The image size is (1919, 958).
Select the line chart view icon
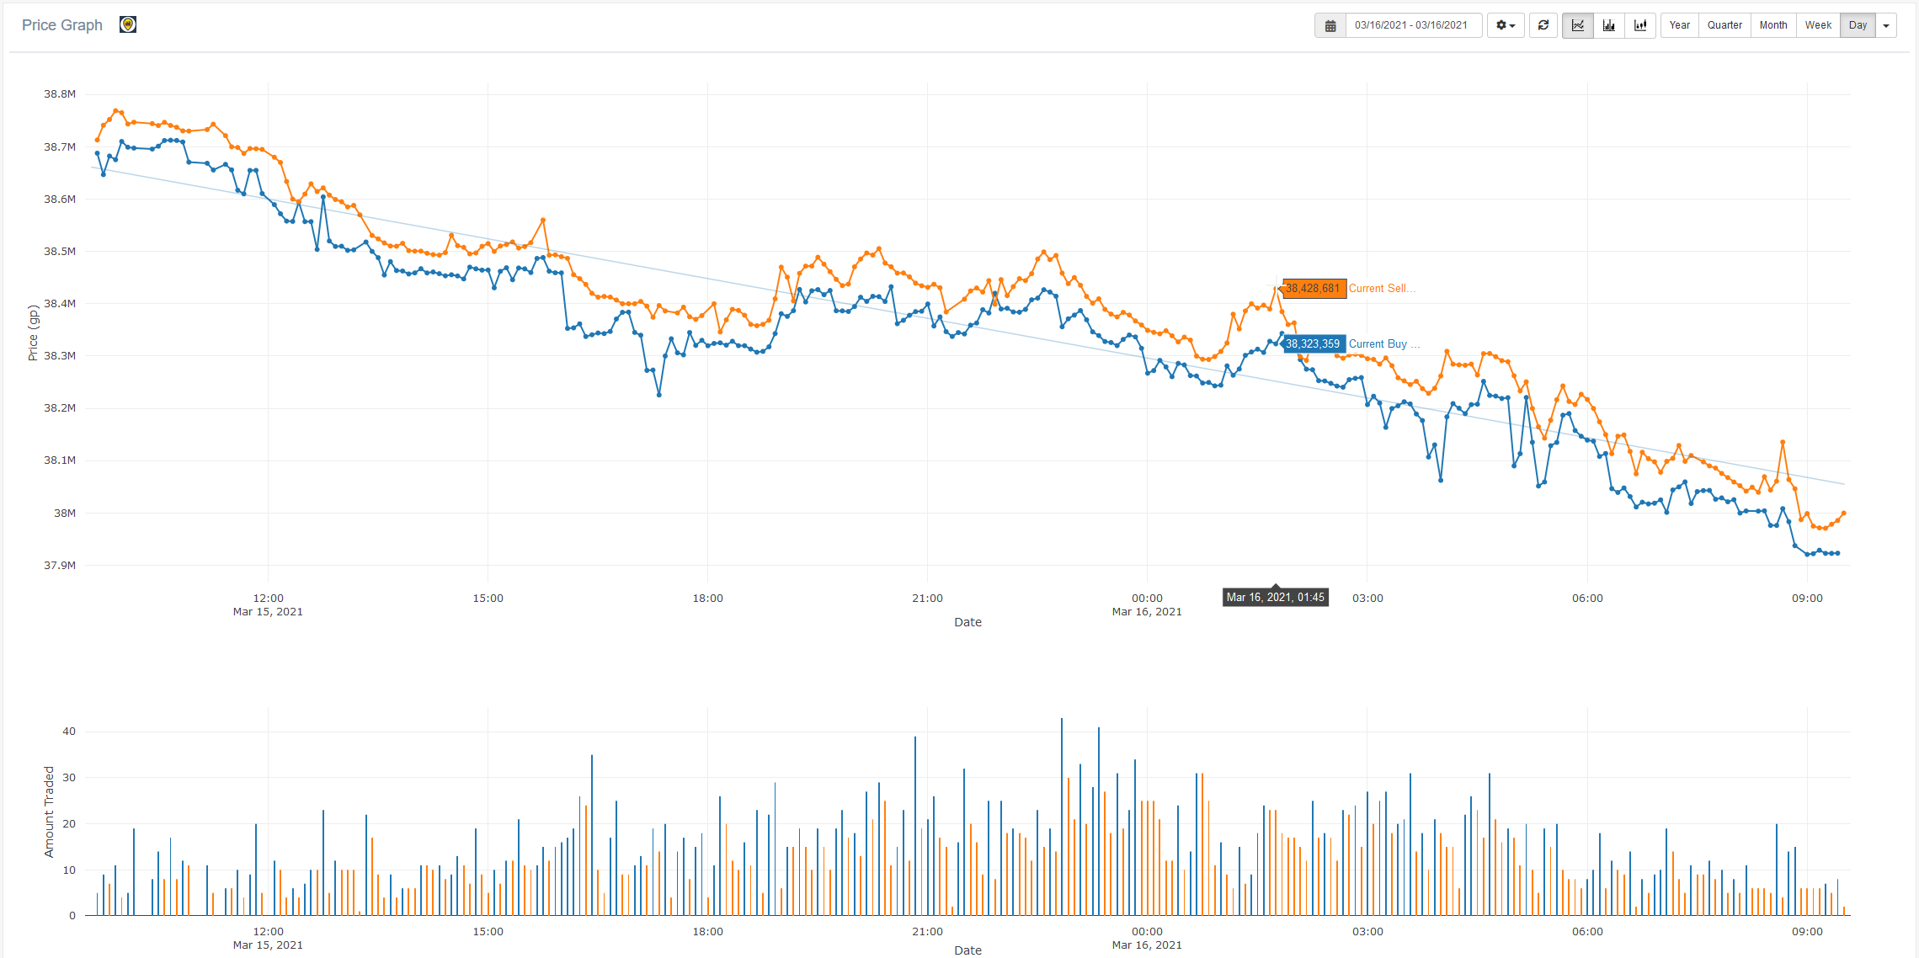pyautogui.click(x=1577, y=25)
